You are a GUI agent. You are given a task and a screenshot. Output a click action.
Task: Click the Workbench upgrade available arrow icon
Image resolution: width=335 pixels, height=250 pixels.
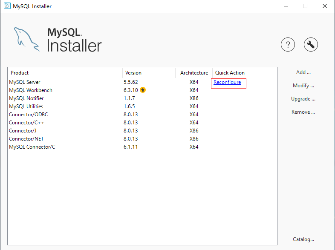[x=143, y=90]
